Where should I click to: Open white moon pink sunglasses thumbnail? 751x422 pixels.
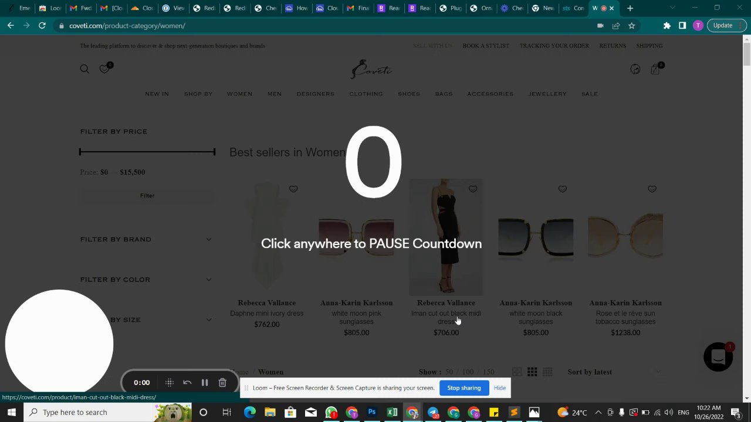pos(356,237)
